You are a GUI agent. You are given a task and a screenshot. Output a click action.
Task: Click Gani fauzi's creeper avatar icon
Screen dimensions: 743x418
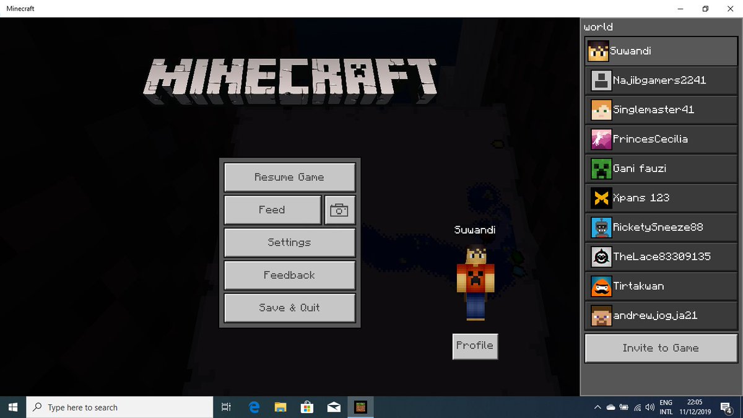point(601,168)
